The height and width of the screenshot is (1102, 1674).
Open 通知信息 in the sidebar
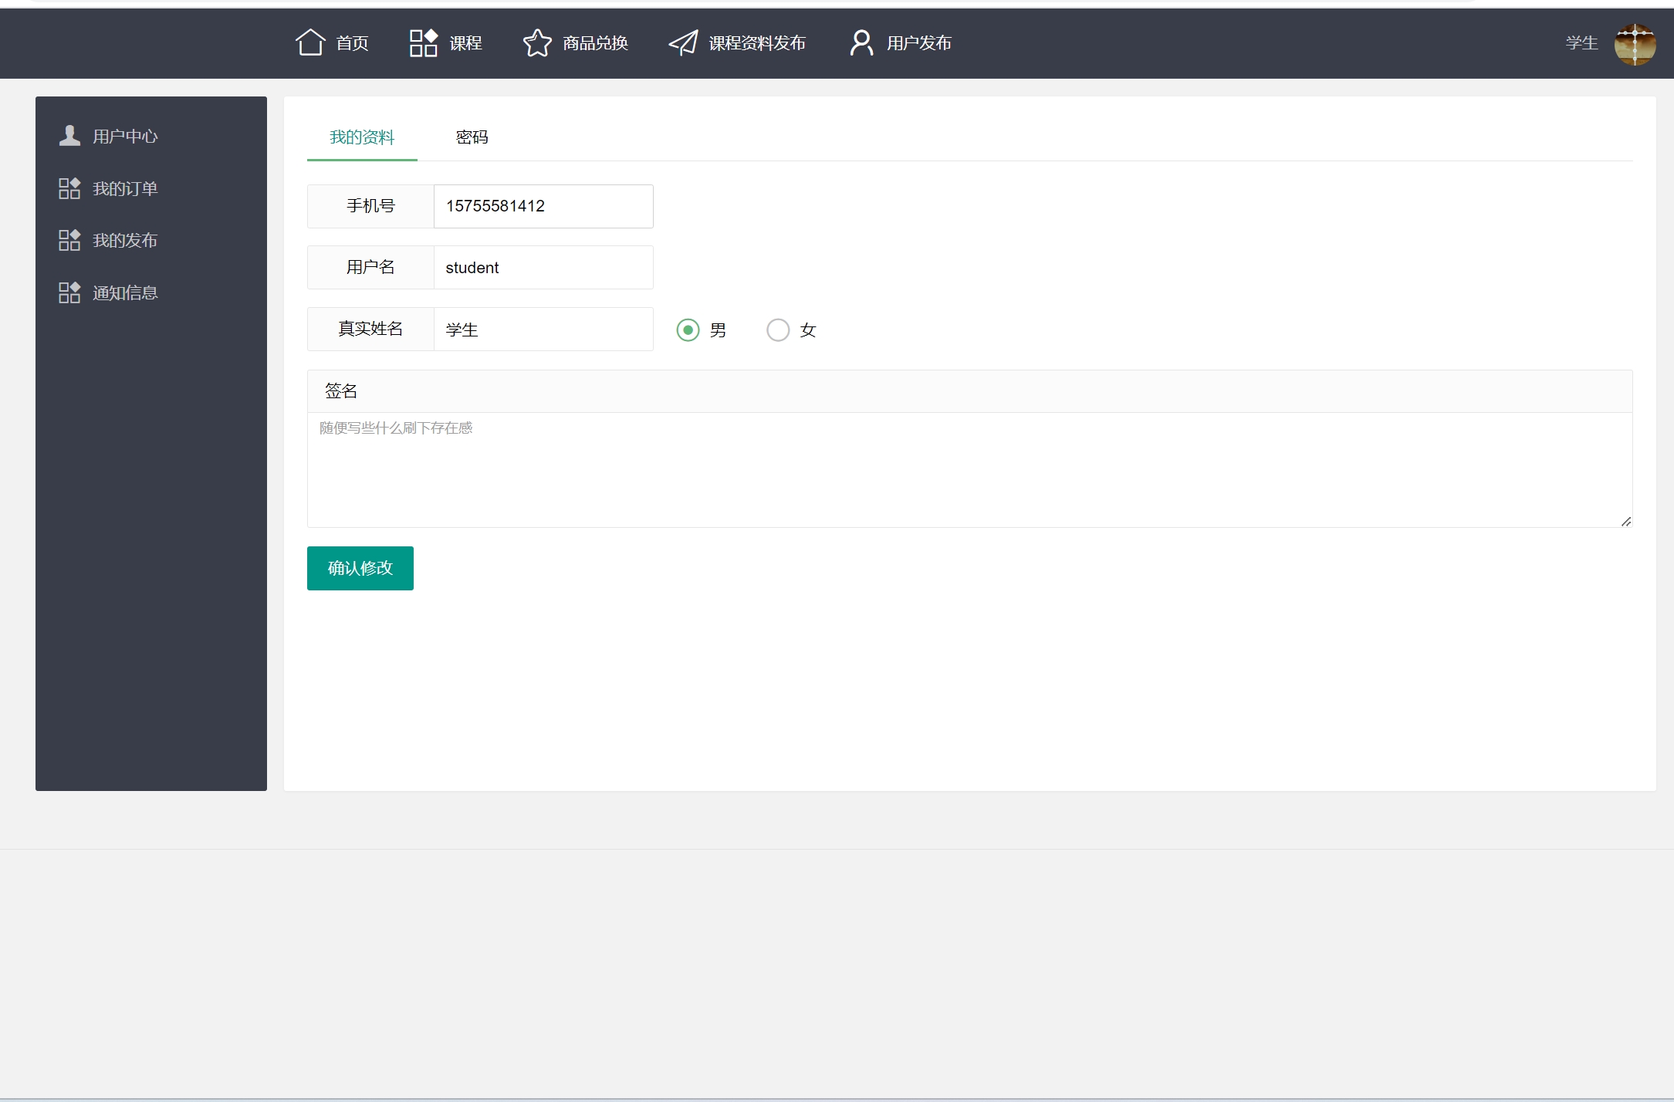click(124, 292)
